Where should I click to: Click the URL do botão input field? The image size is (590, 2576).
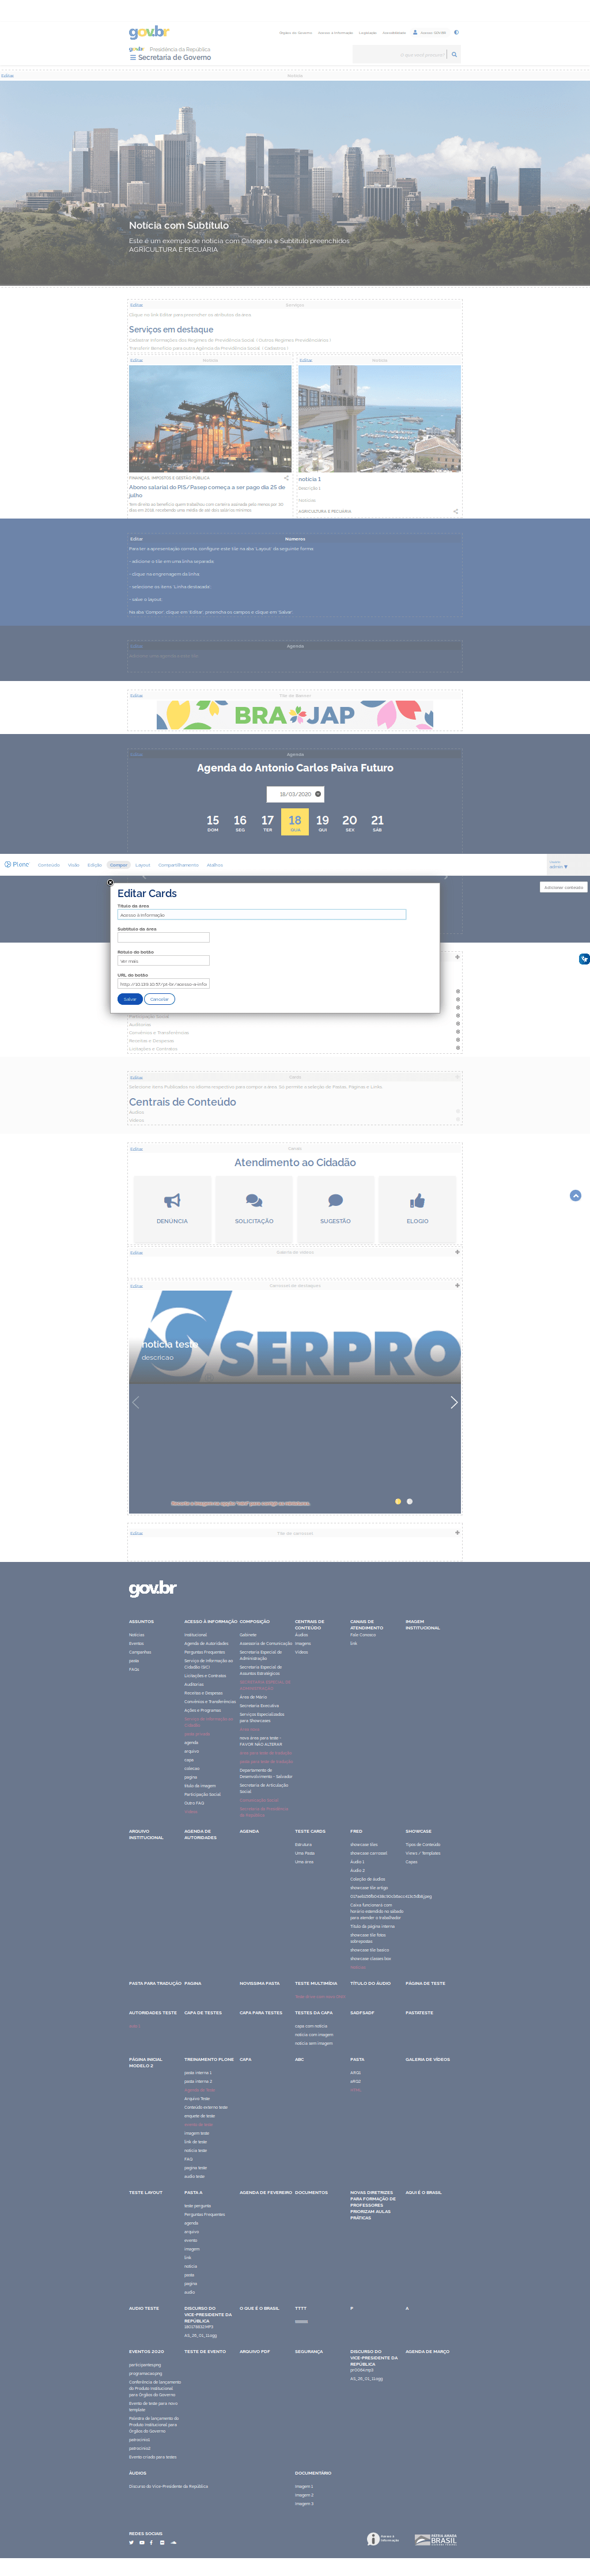(164, 984)
